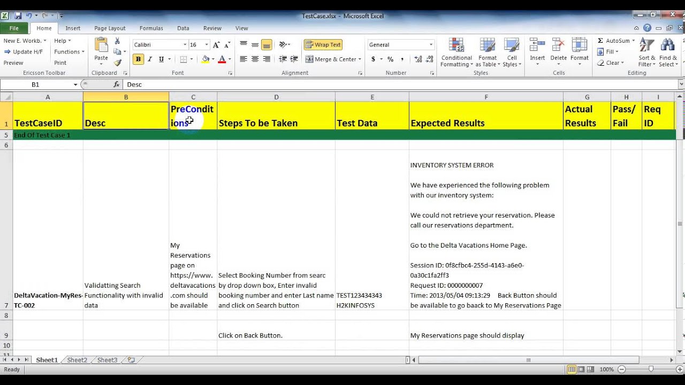Screen dimensions: 685x385
Task: Open the Cell Styles gallery
Action: [x=512, y=52]
